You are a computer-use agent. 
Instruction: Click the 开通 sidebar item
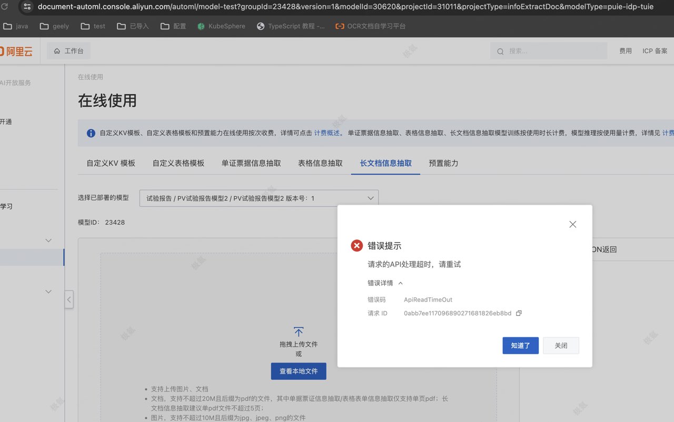6,122
